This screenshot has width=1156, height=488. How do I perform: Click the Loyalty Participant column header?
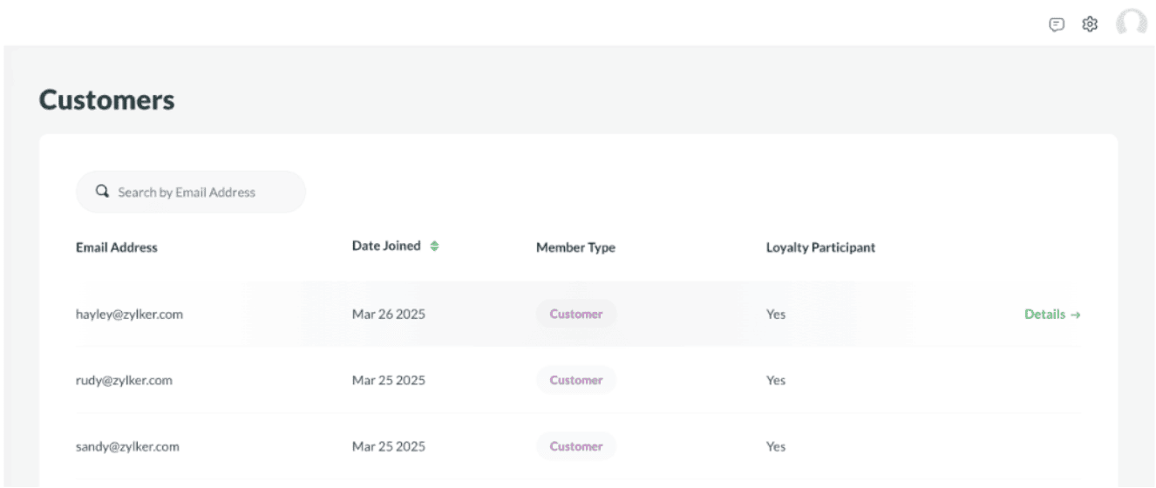(820, 247)
